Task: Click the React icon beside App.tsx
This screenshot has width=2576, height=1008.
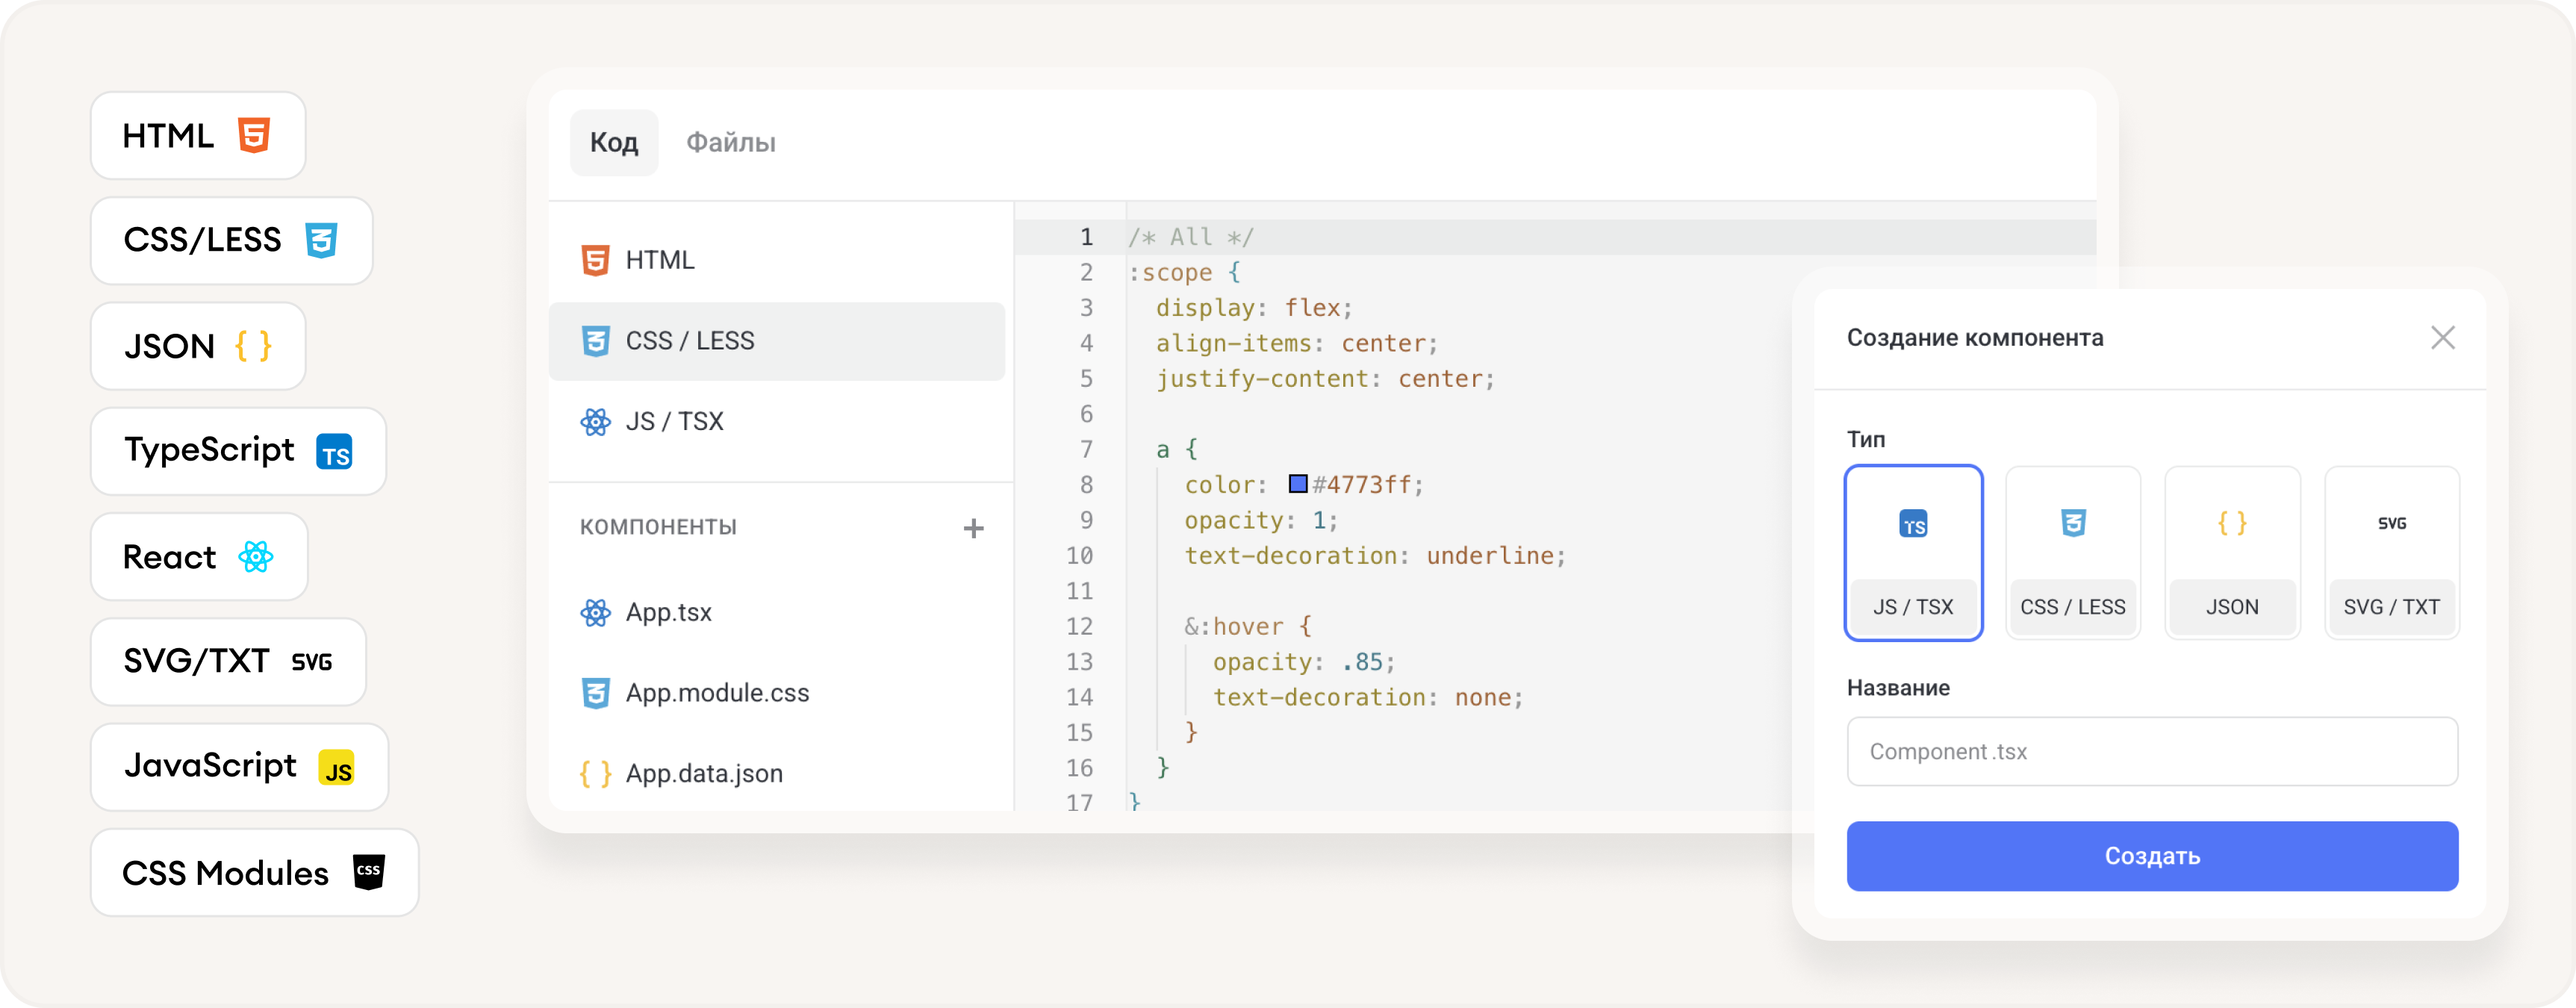Action: 596,613
